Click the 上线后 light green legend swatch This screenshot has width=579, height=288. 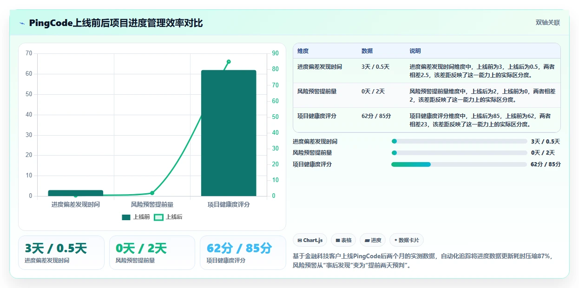(x=159, y=217)
